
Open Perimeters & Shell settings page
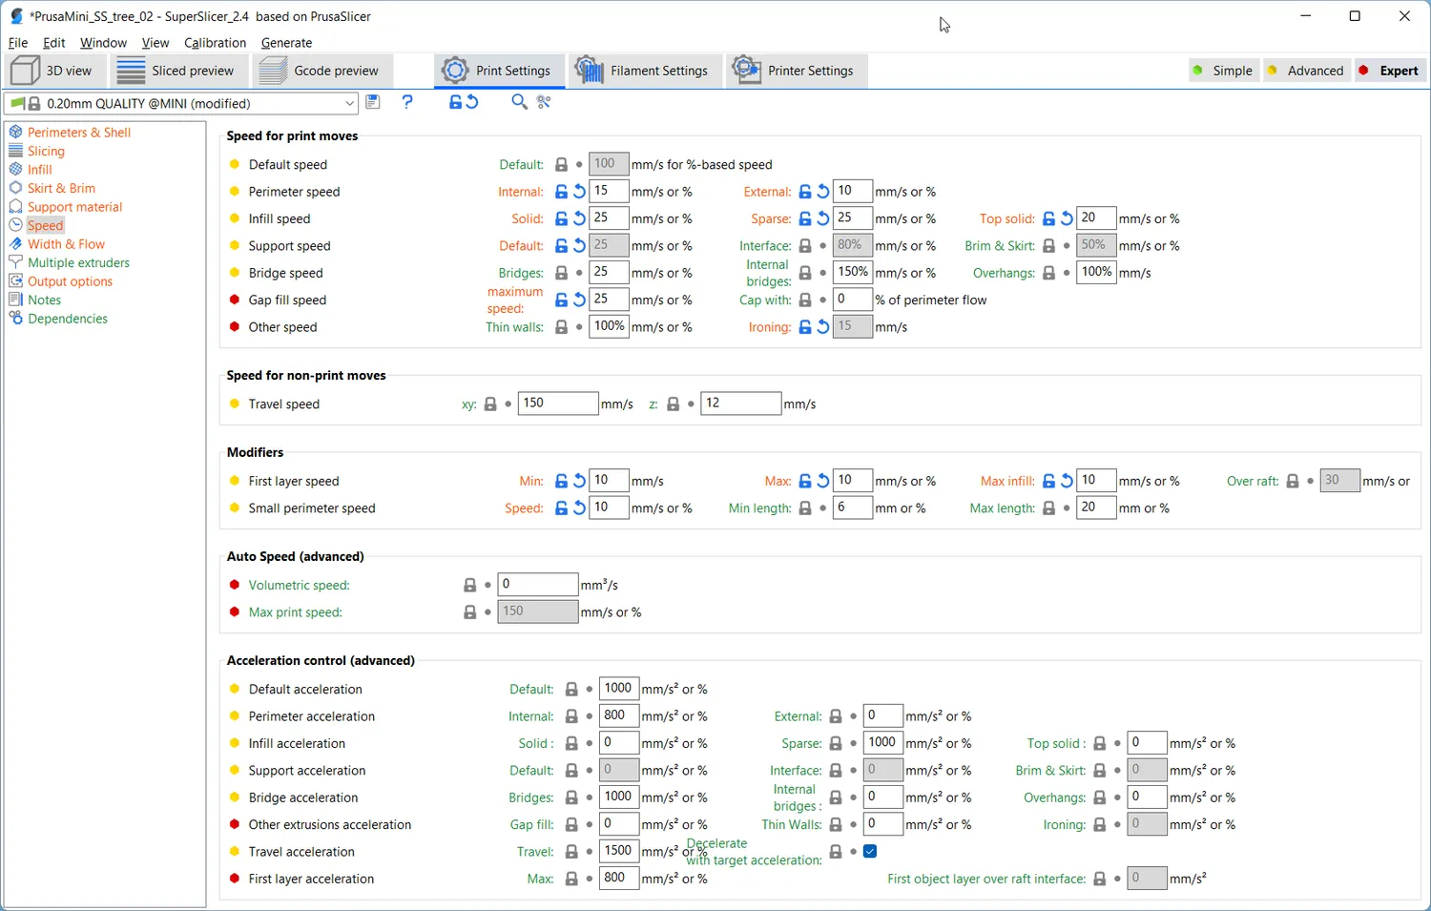click(79, 133)
